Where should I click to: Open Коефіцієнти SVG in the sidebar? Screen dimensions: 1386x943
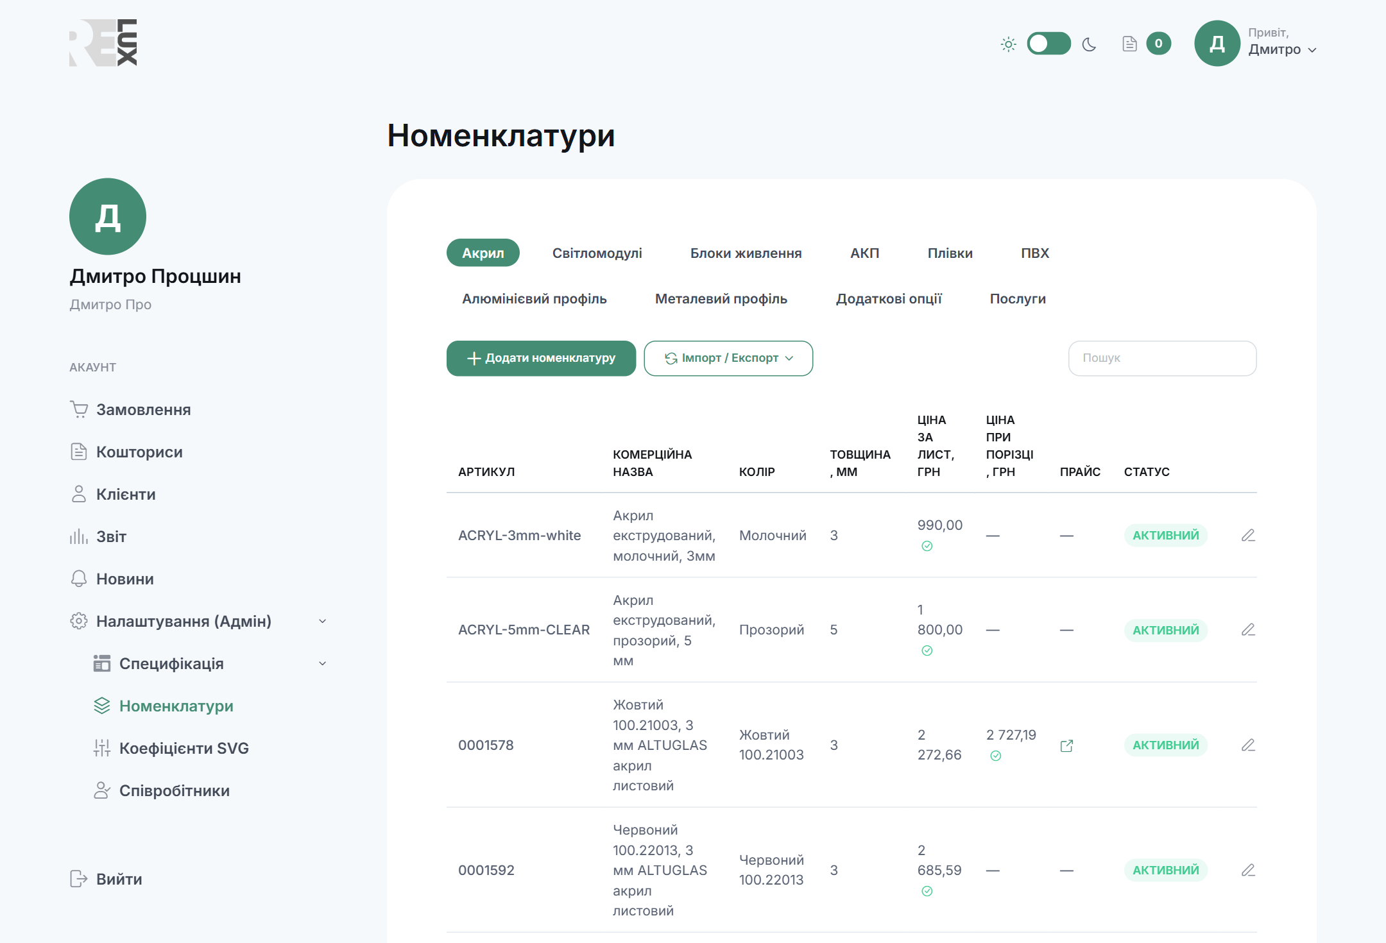(171, 748)
